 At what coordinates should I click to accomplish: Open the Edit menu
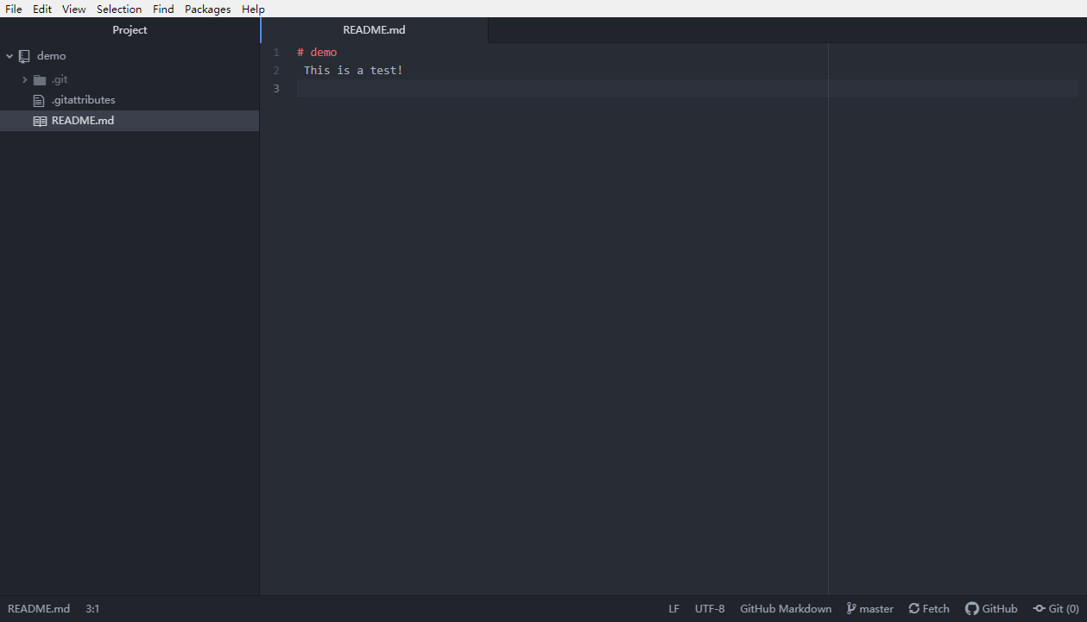point(42,9)
